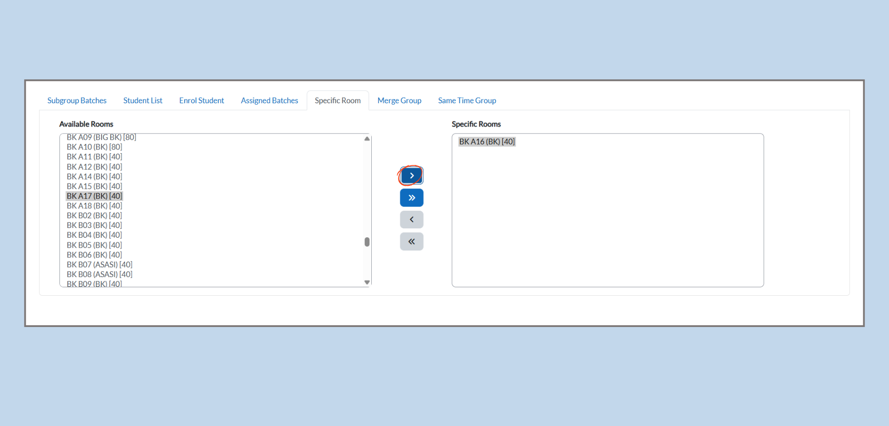Switch to the Merge Group tab
This screenshot has width=889, height=426.
(x=399, y=100)
